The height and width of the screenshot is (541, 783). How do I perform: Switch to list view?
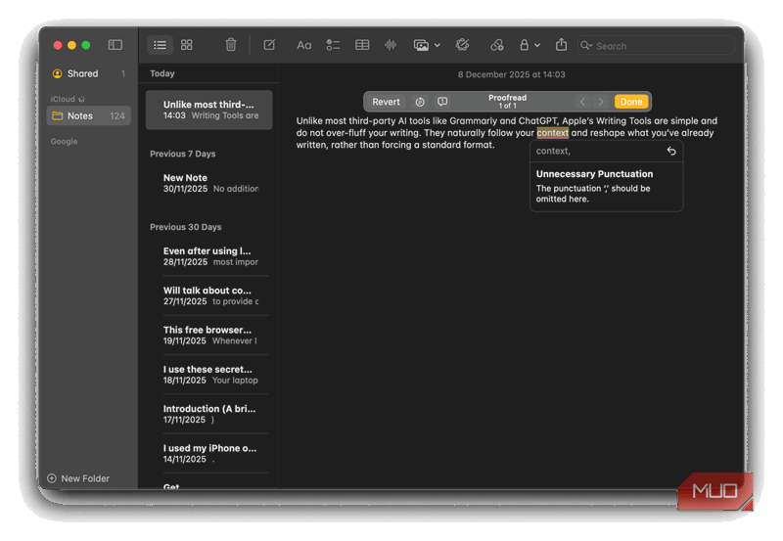pos(160,45)
